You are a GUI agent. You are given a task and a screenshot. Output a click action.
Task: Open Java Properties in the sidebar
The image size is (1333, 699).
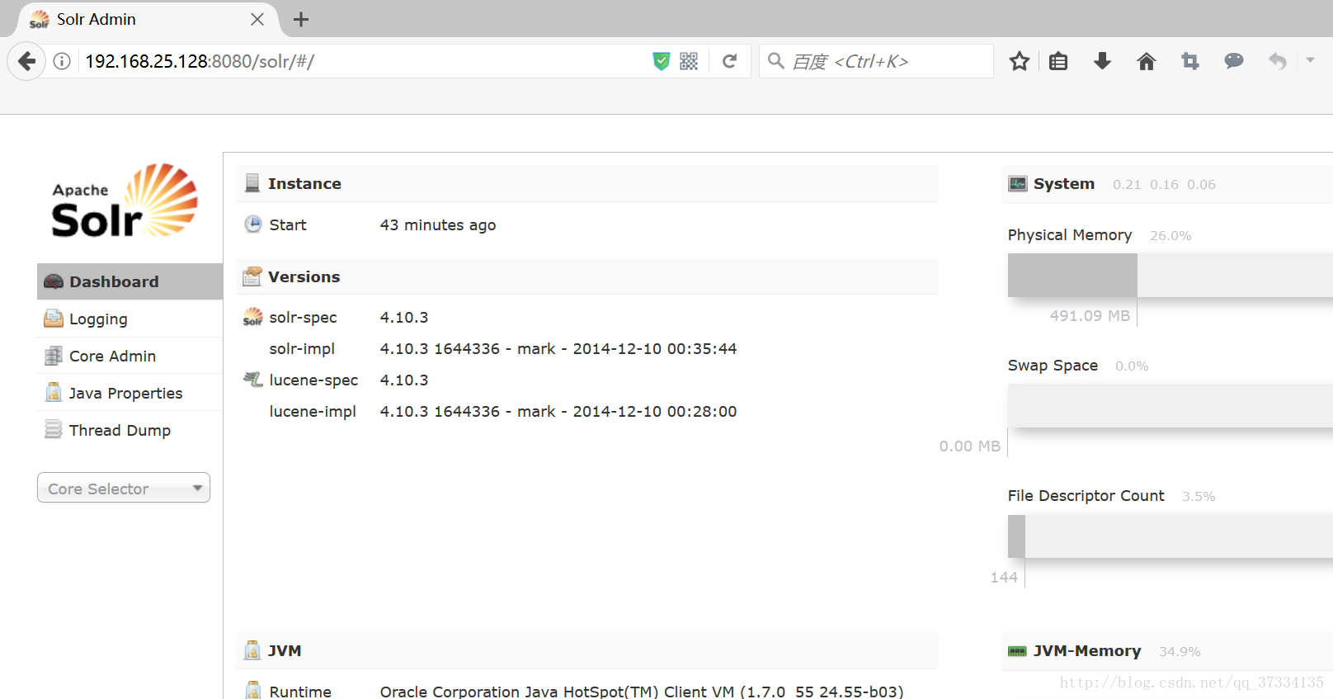(130, 393)
